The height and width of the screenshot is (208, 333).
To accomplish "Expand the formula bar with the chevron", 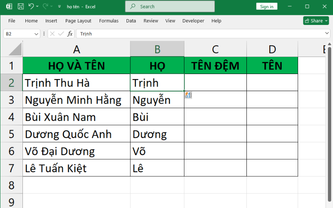I will 327,33.
